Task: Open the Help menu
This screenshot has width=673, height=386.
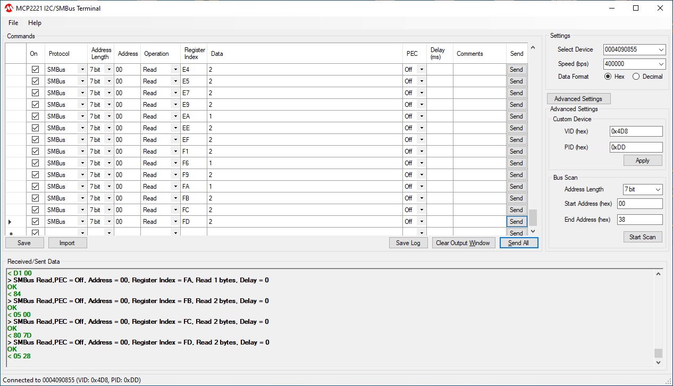Action: pyautogui.click(x=35, y=23)
